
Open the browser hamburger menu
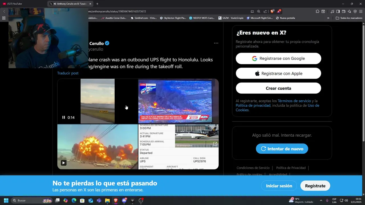[361, 11]
